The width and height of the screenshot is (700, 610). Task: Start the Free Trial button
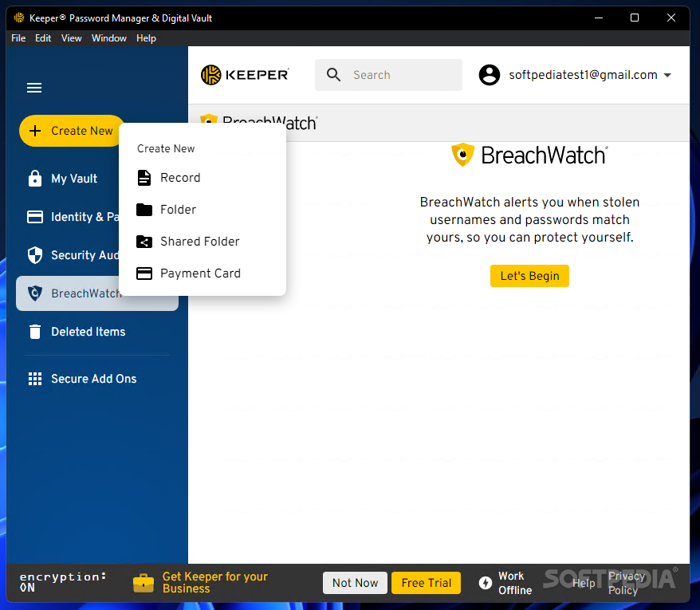(x=426, y=583)
